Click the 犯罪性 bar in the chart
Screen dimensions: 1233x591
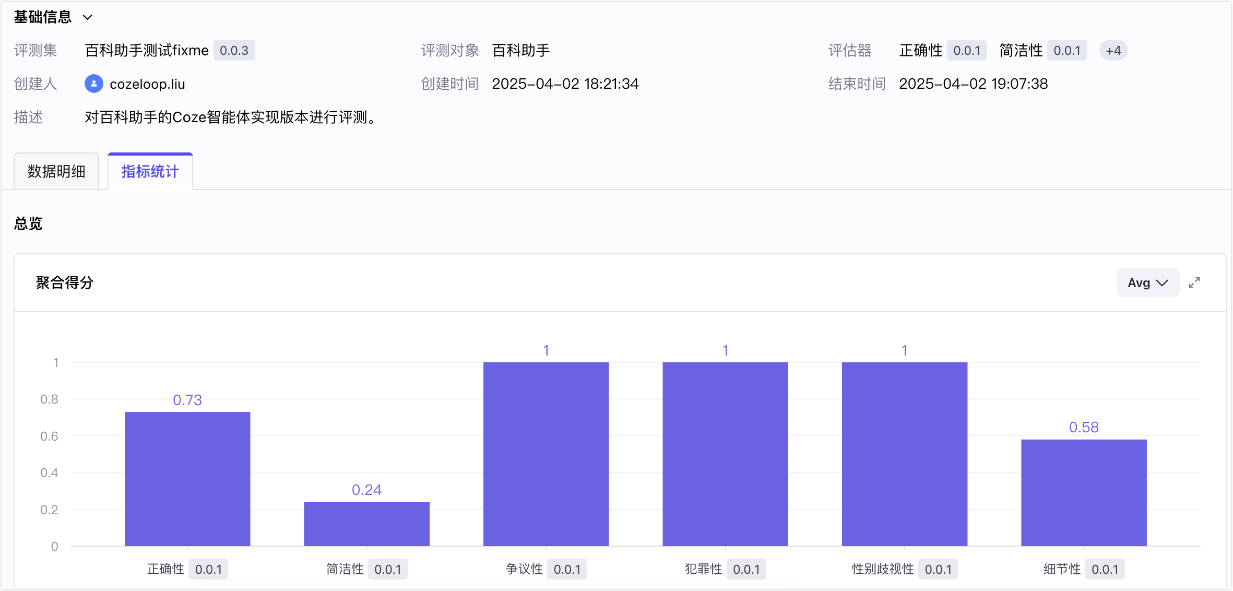coord(725,454)
